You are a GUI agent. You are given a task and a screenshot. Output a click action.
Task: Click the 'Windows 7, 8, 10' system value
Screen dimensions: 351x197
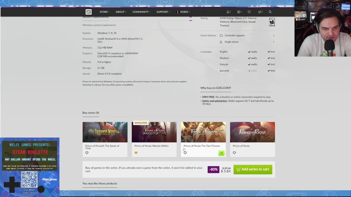[107, 33]
